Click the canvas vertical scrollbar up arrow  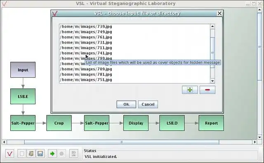[259, 10]
